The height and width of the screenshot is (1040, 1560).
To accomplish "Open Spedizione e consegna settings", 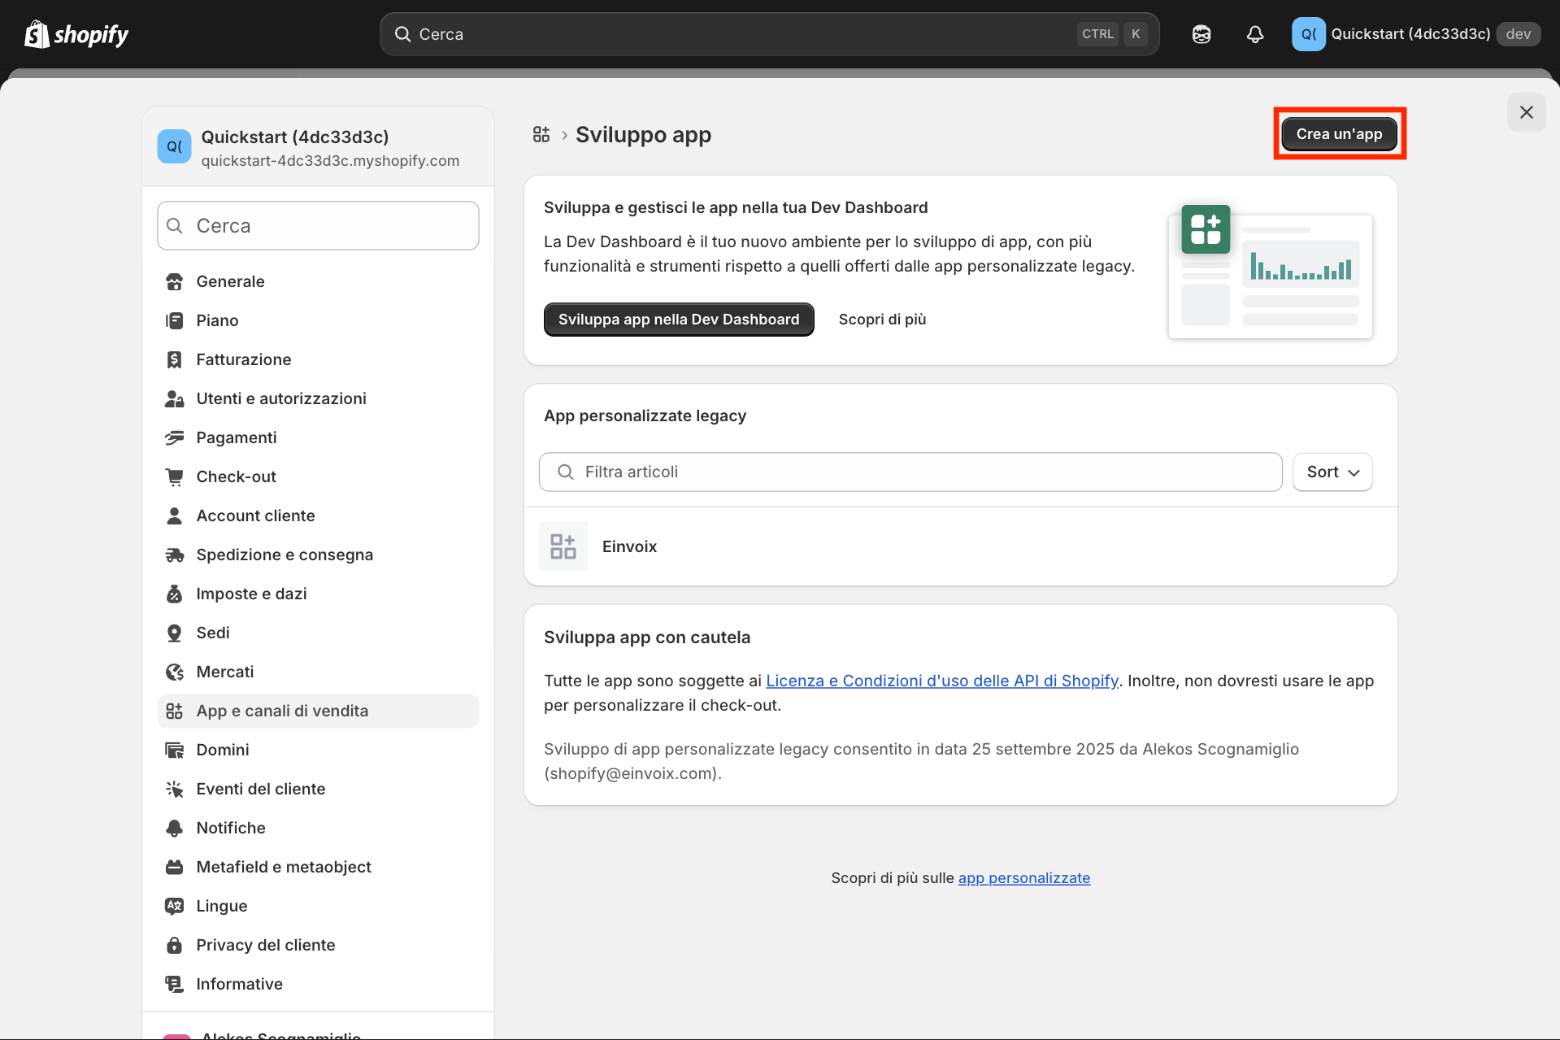I will tap(284, 555).
